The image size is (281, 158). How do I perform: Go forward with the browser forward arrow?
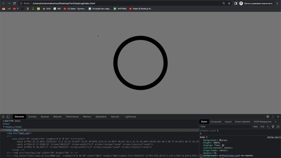(9, 4)
